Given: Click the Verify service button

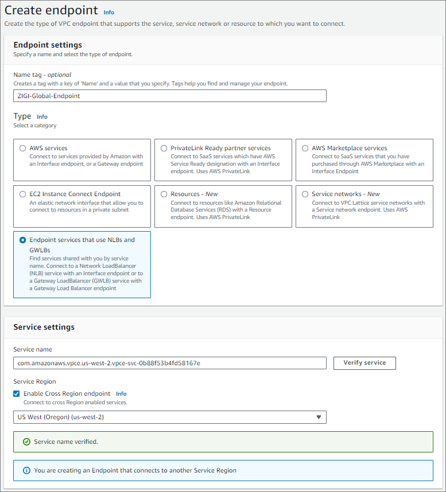Looking at the screenshot, I should click(364, 363).
